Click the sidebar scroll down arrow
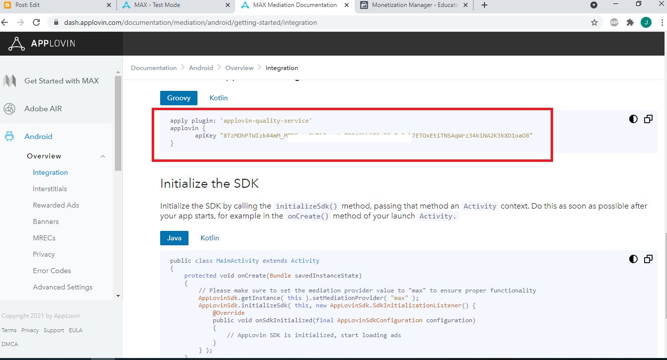667x360 pixels. [118, 296]
